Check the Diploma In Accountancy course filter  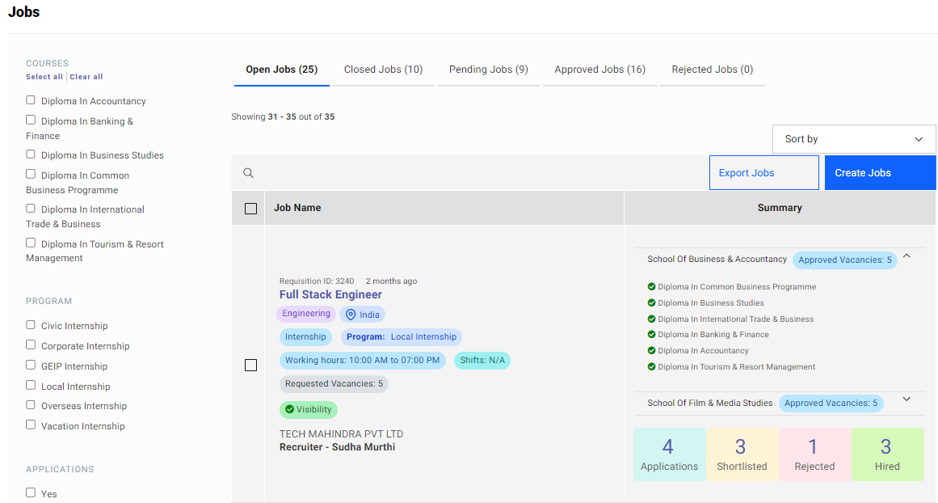pos(30,100)
